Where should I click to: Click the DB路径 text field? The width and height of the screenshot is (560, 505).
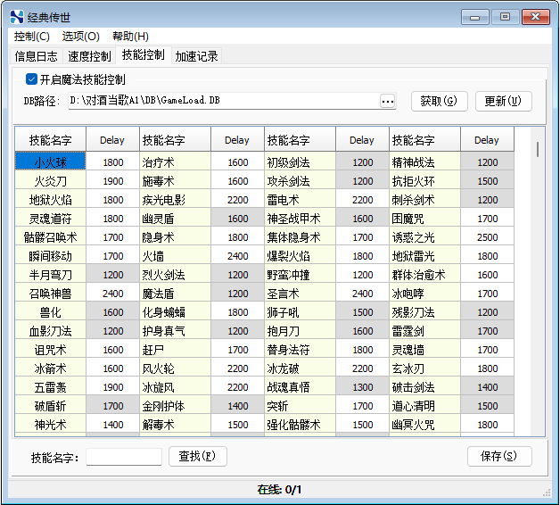tap(224, 101)
